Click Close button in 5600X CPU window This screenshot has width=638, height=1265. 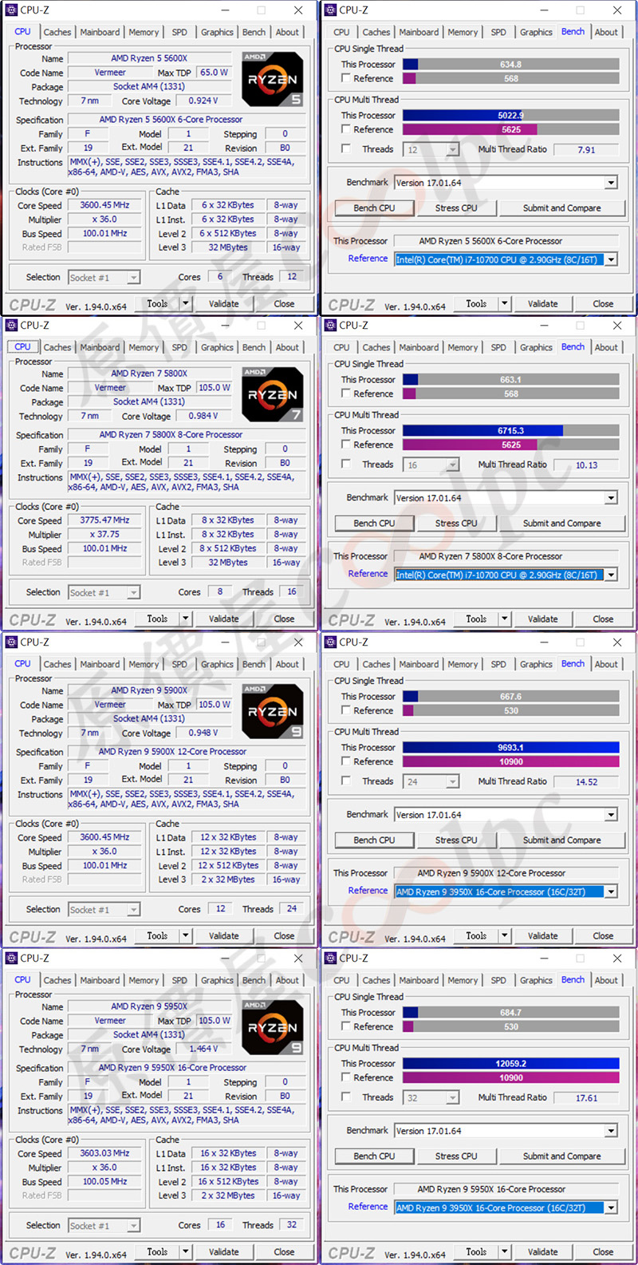point(284,304)
